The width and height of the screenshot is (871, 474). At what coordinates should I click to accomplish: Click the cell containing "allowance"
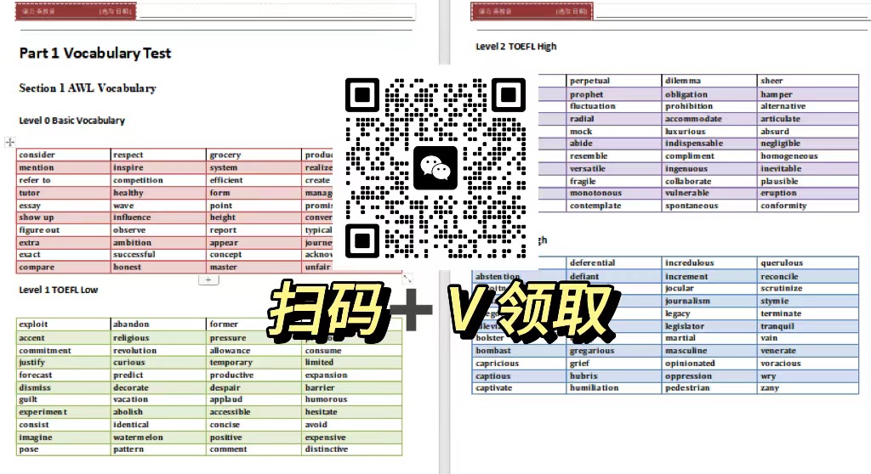coord(253,350)
